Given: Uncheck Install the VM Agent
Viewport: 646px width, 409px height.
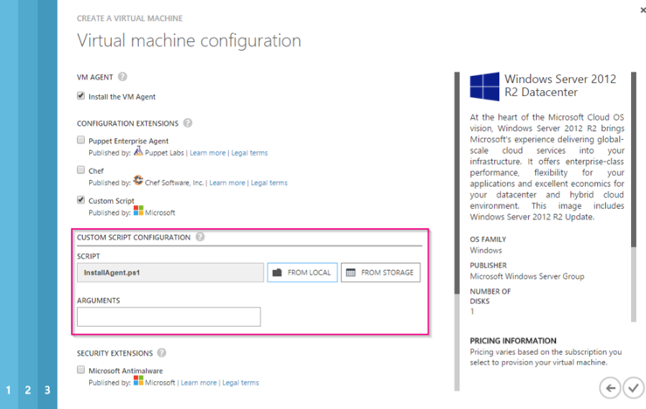Looking at the screenshot, I should coord(81,96).
